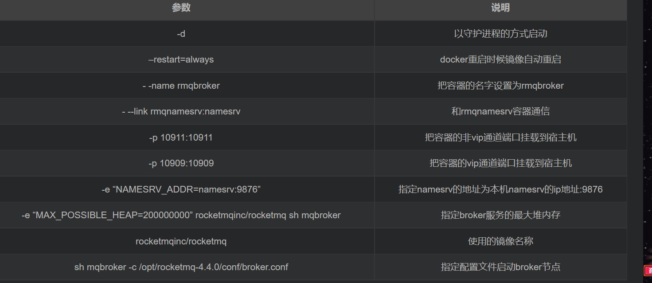Select the --link rmqnamesrv:namesrv cell
652x283 pixels.
click(x=181, y=111)
